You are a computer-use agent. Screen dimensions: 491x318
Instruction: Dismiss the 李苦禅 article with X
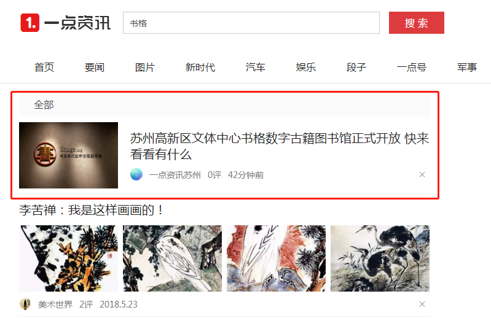422,304
